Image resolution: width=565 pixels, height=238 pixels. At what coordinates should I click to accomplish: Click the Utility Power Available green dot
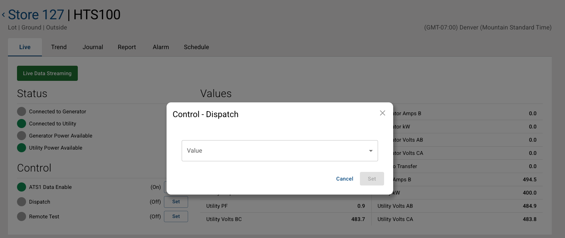pos(22,148)
